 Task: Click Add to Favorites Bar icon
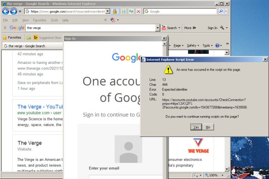pyautogui.click(x=29, y=37)
